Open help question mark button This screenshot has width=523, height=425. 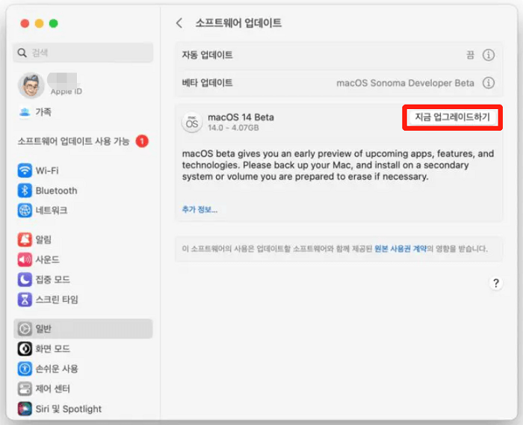pos(496,283)
